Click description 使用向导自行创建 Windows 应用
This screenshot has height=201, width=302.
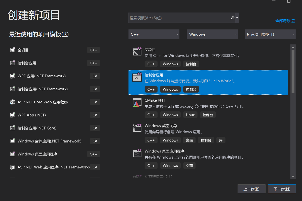pos(174,132)
